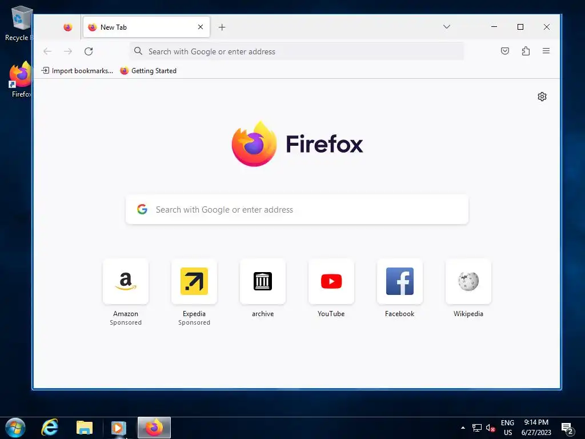Open the Firefox hamburger menu
585x439 pixels.
click(x=546, y=51)
